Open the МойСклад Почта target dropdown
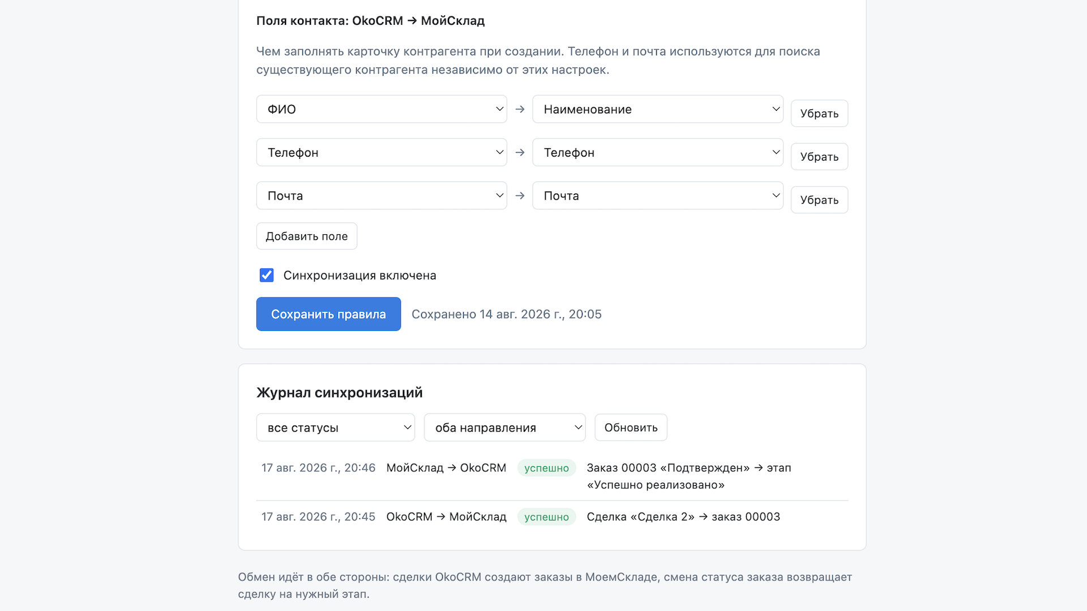1087x611 pixels. [658, 196]
